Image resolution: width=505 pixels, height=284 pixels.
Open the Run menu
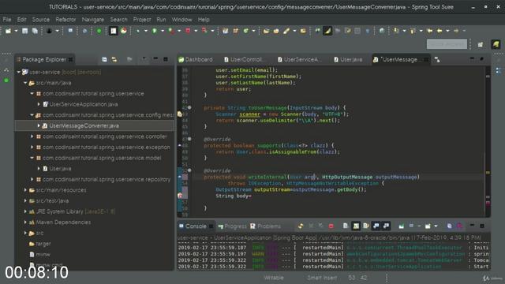pos(161,20)
